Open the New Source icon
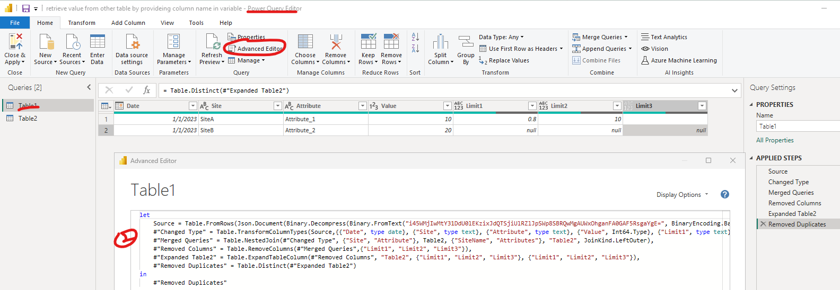The height and width of the screenshot is (290, 840). click(46, 42)
